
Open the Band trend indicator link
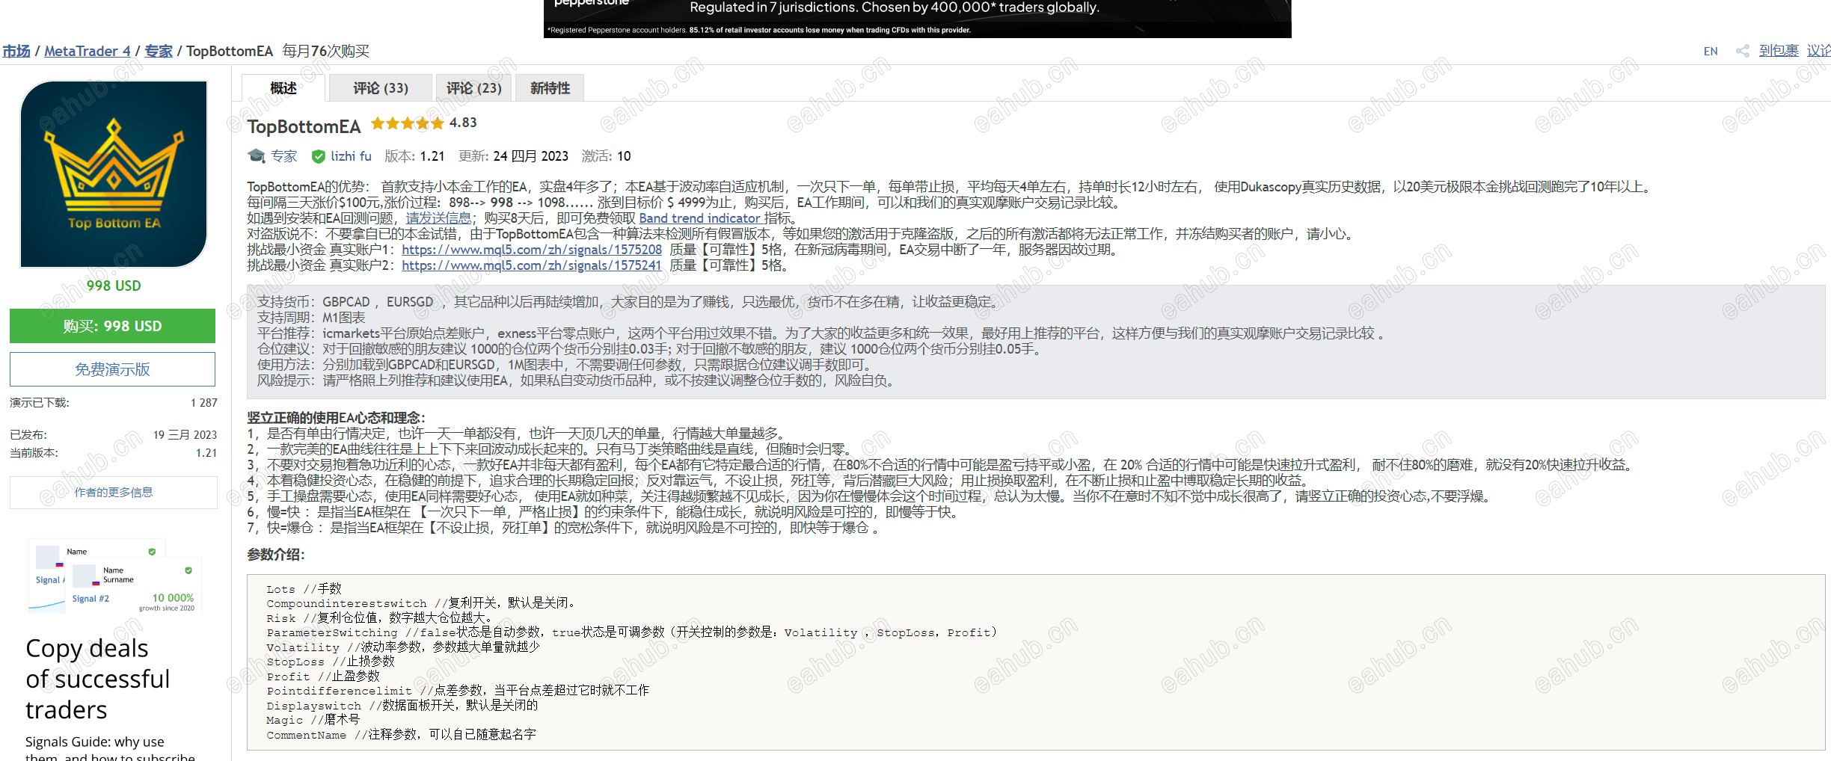(702, 218)
